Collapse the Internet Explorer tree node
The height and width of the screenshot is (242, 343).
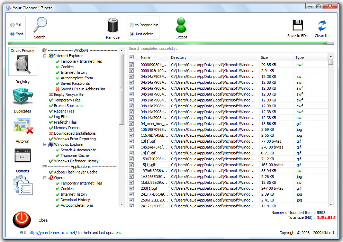point(45,56)
